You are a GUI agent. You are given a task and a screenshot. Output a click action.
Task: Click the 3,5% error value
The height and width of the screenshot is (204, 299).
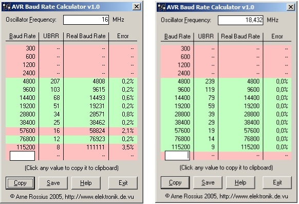pos(128,147)
